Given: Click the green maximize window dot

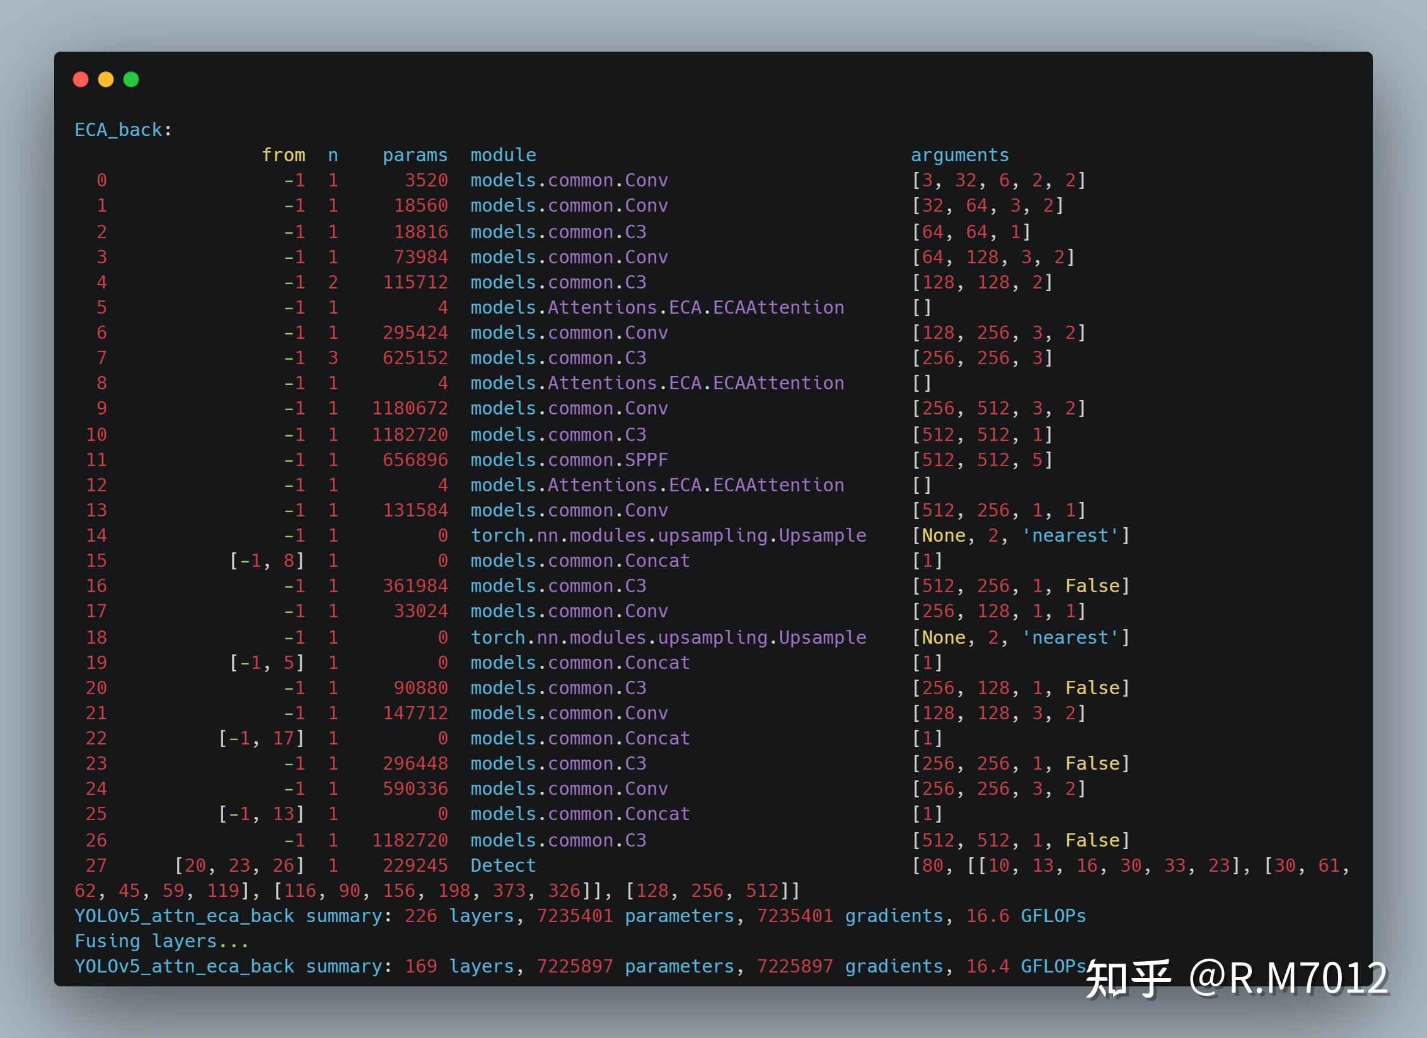Looking at the screenshot, I should [131, 79].
